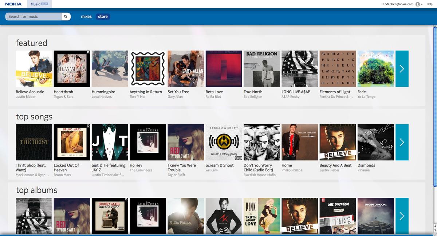Click the Lumineers cover in top albums
This screenshot has width=437, height=236.
click(x=148, y=216)
